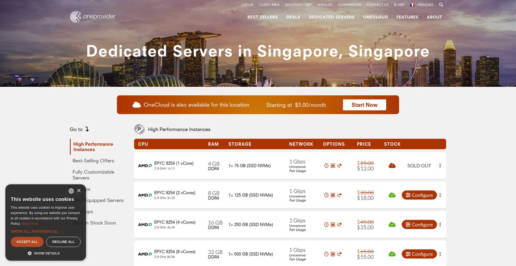Open the three-dot menu in 8 GB row
The height and width of the screenshot is (266, 516).
click(440, 195)
